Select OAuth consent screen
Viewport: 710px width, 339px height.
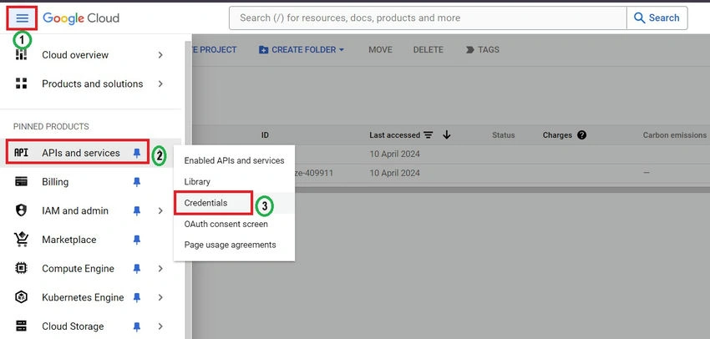pyautogui.click(x=234, y=224)
